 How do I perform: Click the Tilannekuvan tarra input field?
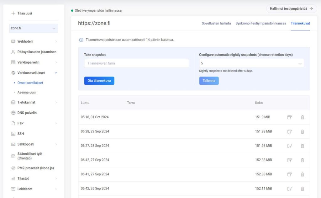point(136,63)
